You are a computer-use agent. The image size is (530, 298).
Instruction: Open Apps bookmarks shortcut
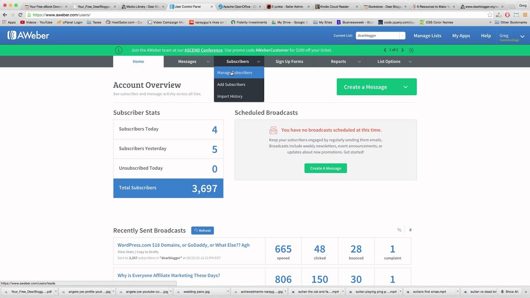click(9, 22)
